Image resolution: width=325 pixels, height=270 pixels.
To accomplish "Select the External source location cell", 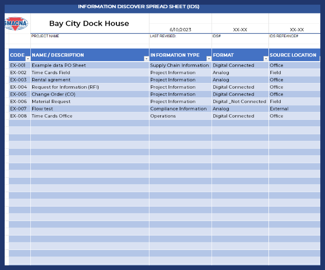I will tap(295, 109).
